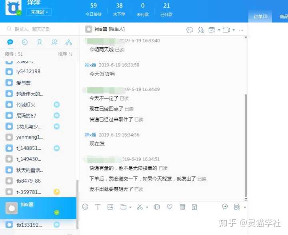Select contact 超级伟大的...
This screenshot has width=288, height=235.
(38, 94)
